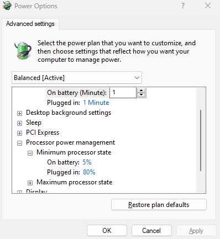Decrease On battery minutes with down arrow
Viewport: 220px width, 239px height.
142,95
